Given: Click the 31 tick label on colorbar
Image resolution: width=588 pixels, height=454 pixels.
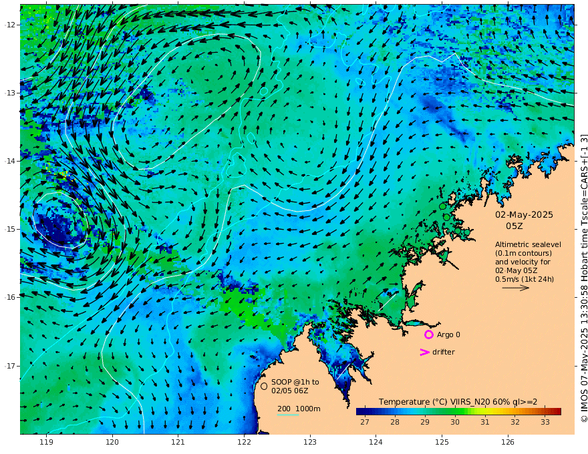Looking at the screenshot, I should [485, 422].
